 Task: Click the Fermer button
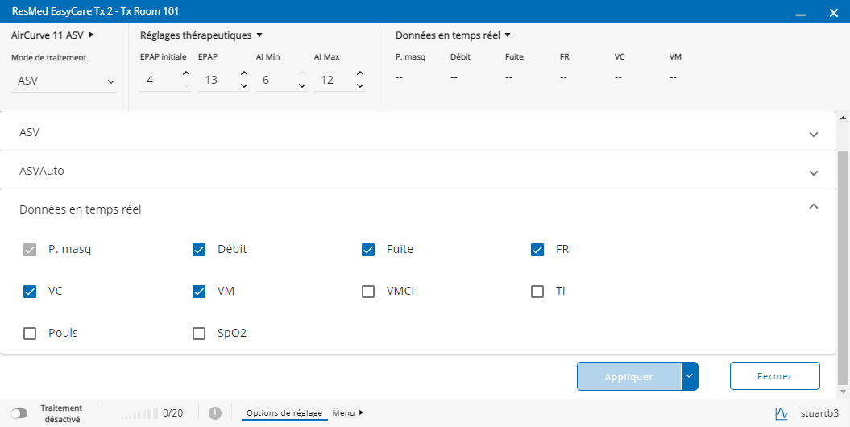774,376
